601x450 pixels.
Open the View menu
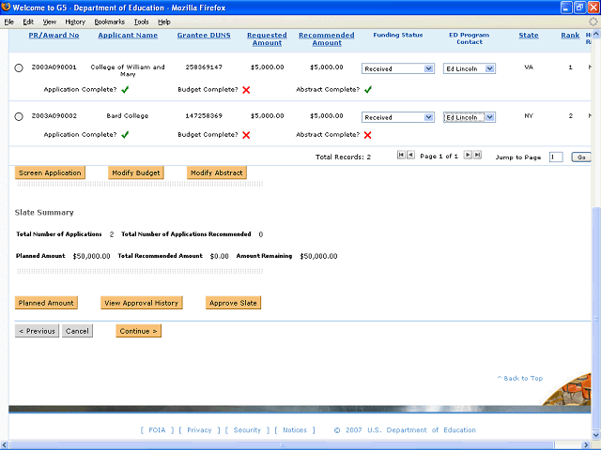[x=50, y=22]
